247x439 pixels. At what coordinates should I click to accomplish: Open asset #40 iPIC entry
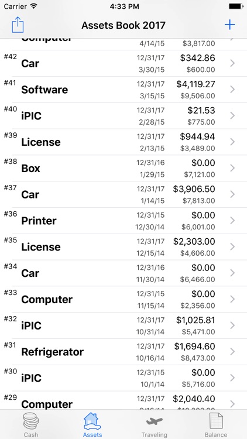click(x=123, y=116)
